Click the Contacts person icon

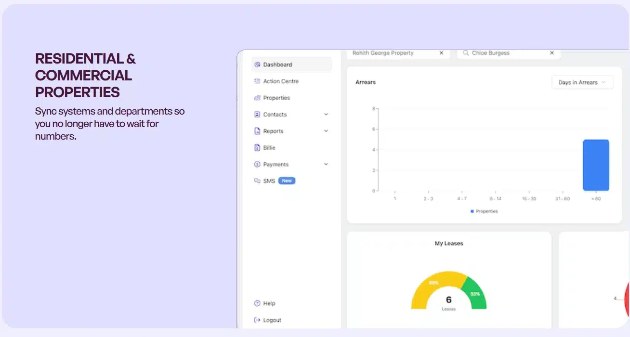(257, 115)
